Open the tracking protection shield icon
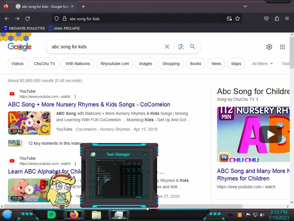The width and height of the screenshot is (294, 221). pos(57,19)
